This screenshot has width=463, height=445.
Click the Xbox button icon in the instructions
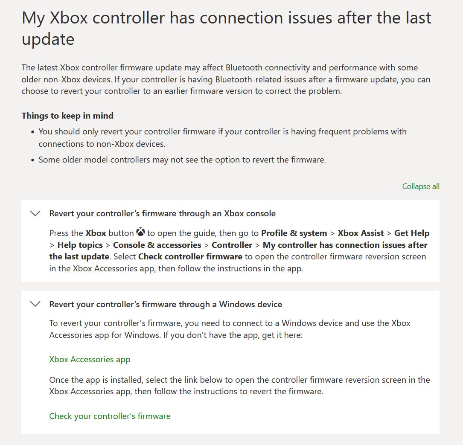140,233
